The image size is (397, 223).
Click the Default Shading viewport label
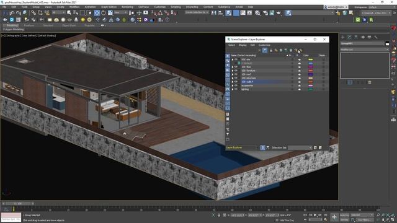[x=47, y=36]
